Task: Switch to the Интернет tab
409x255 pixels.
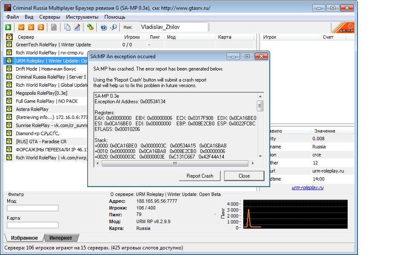Action: pyautogui.click(x=61, y=238)
